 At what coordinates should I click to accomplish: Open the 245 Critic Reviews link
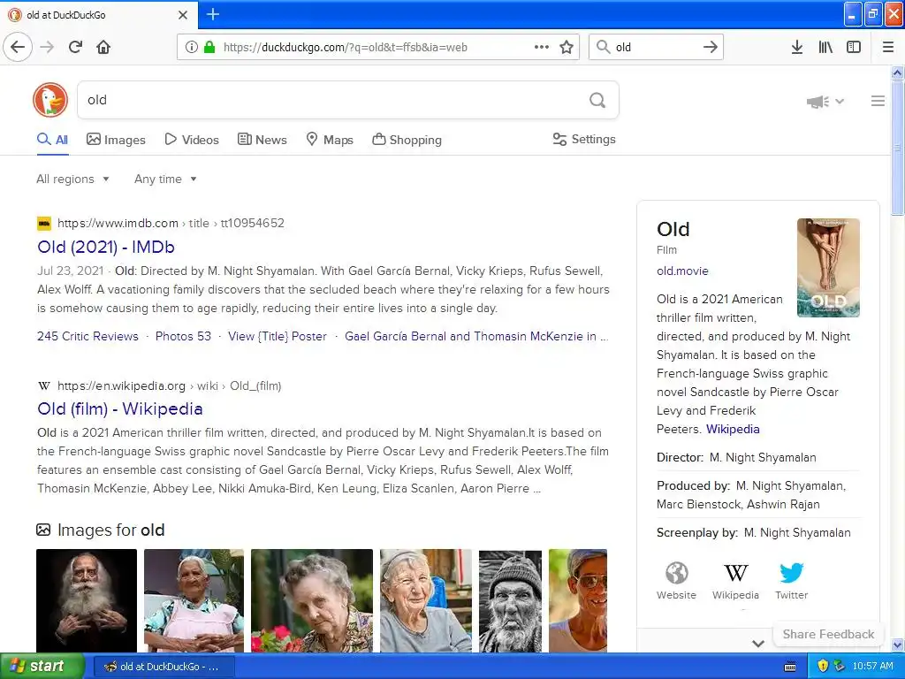point(87,336)
